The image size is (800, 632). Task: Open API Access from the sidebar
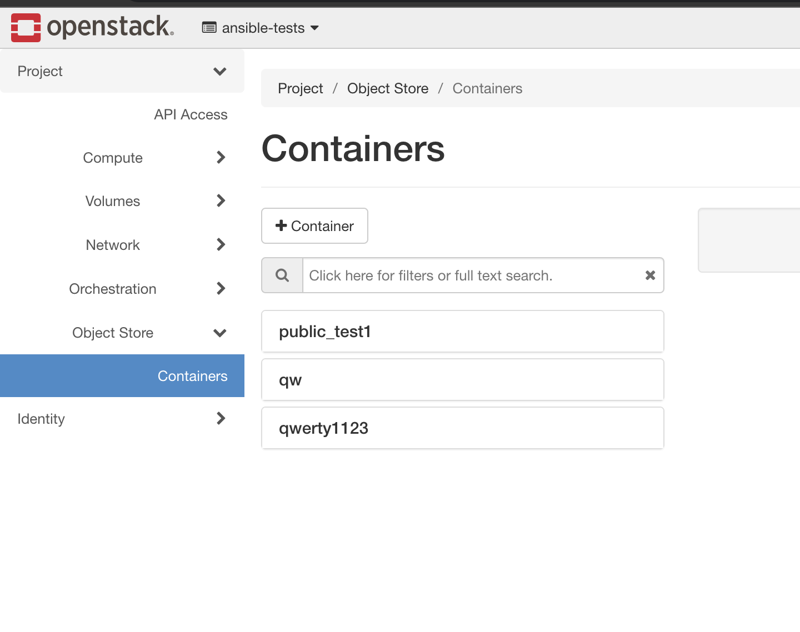coord(191,114)
